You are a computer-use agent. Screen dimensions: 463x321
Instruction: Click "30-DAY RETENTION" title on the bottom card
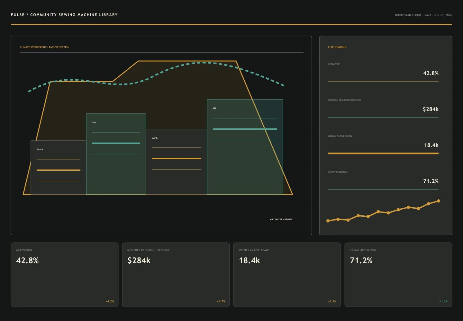coord(363,250)
